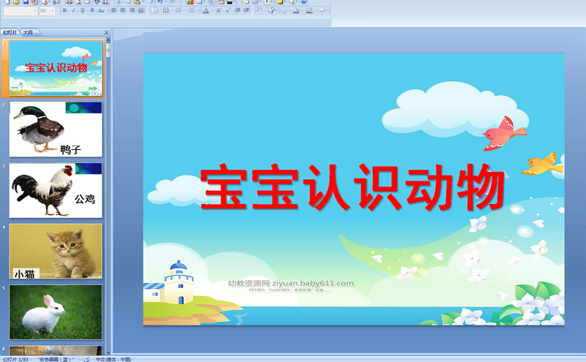Center text using the alignment icon
The width and height of the screenshot is (586, 362).
[123, 10]
